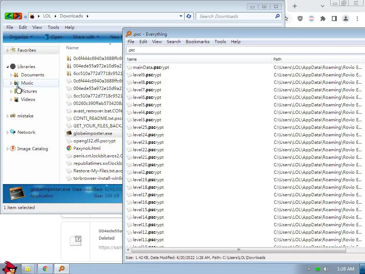The width and height of the screenshot is (365, 274).
Task: Open the Image Catalog icon in sidebar
Action: (x=13, y=149)
